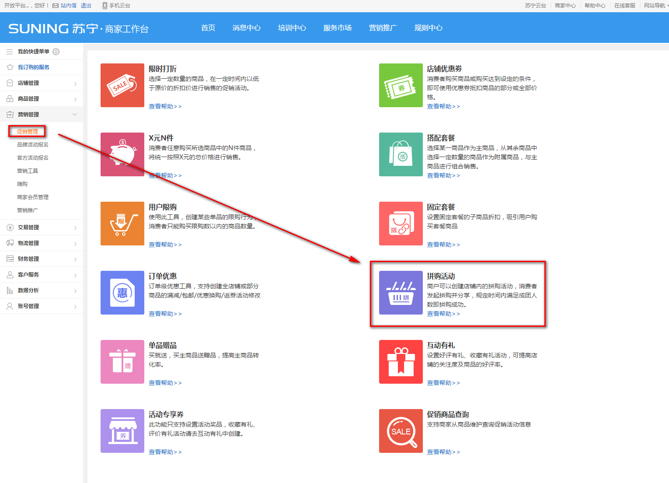
Task: Open 营销推广 in top navigation
Action: [x=383, y=28]
